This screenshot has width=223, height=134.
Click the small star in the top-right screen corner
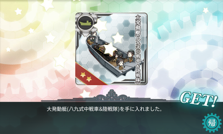pyautogui.click(x=205, y=10)
